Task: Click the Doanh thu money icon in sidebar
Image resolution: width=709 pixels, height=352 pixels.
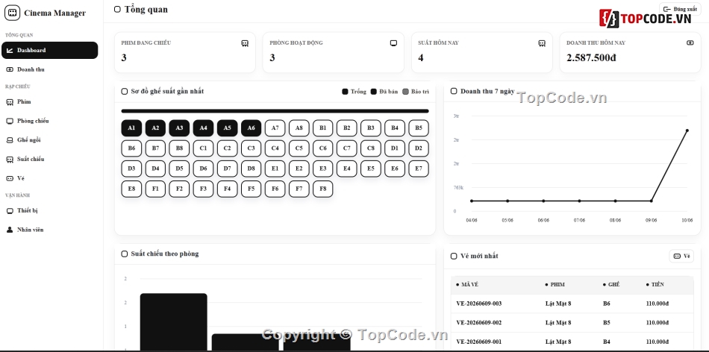Action: click(x=10, y=69)
